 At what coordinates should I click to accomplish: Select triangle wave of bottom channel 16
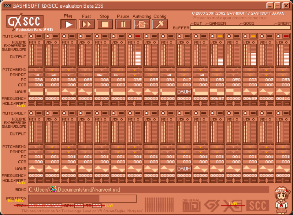(283, 169)
